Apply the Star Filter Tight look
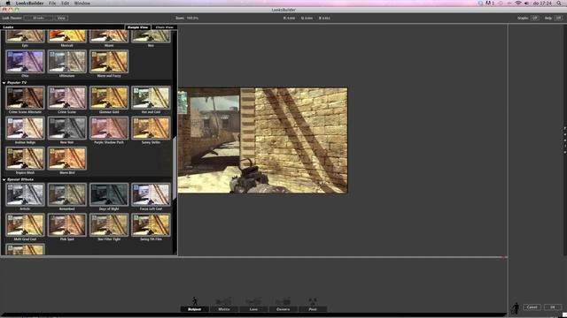The width and height of the screenshot is (567, 318). pyautogui.click(x=109, y=225)
